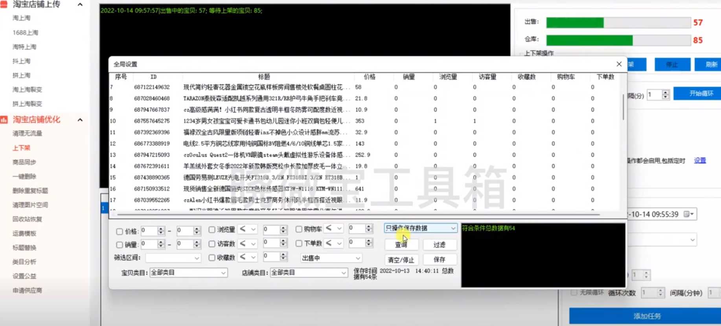Open the 只操作保存数据 dropdown
Viewport: 721px width, 326px height.
tap(420, 228)
